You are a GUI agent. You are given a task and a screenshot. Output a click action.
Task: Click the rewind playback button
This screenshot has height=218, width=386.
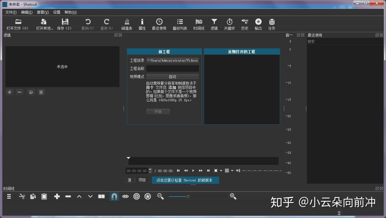click(x=186, y=171)
